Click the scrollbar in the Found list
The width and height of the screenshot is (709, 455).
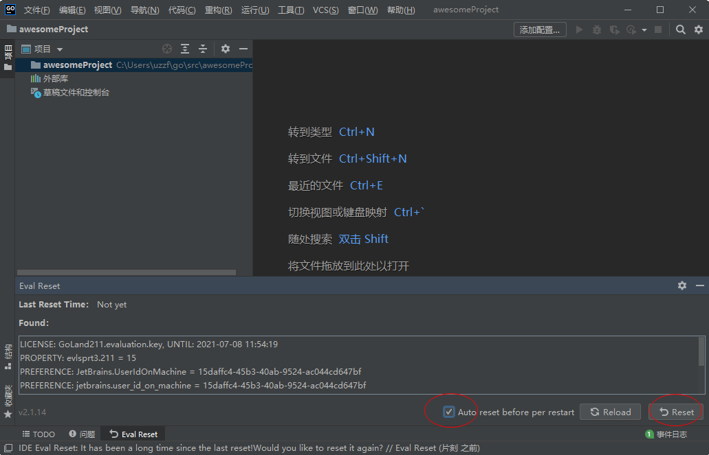click(x=701, y=351)
